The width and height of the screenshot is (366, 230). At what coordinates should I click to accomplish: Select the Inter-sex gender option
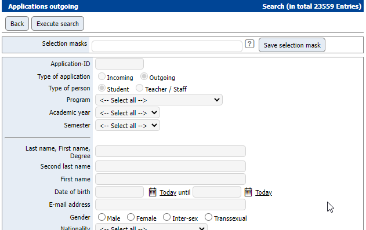(x=166, y=217)
